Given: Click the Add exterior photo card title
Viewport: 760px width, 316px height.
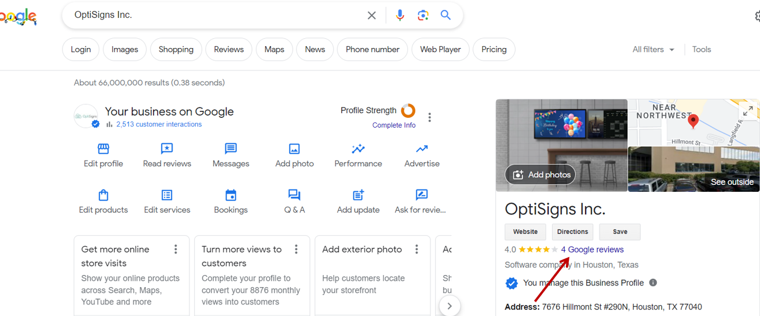Looking at the screenshot, I should coord(362,250).
